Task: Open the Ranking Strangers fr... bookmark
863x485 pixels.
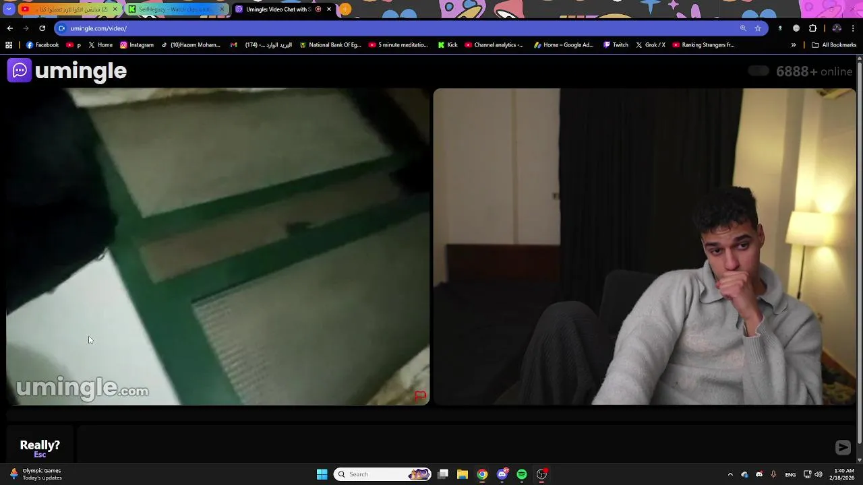Action: [x=703, y=45]
